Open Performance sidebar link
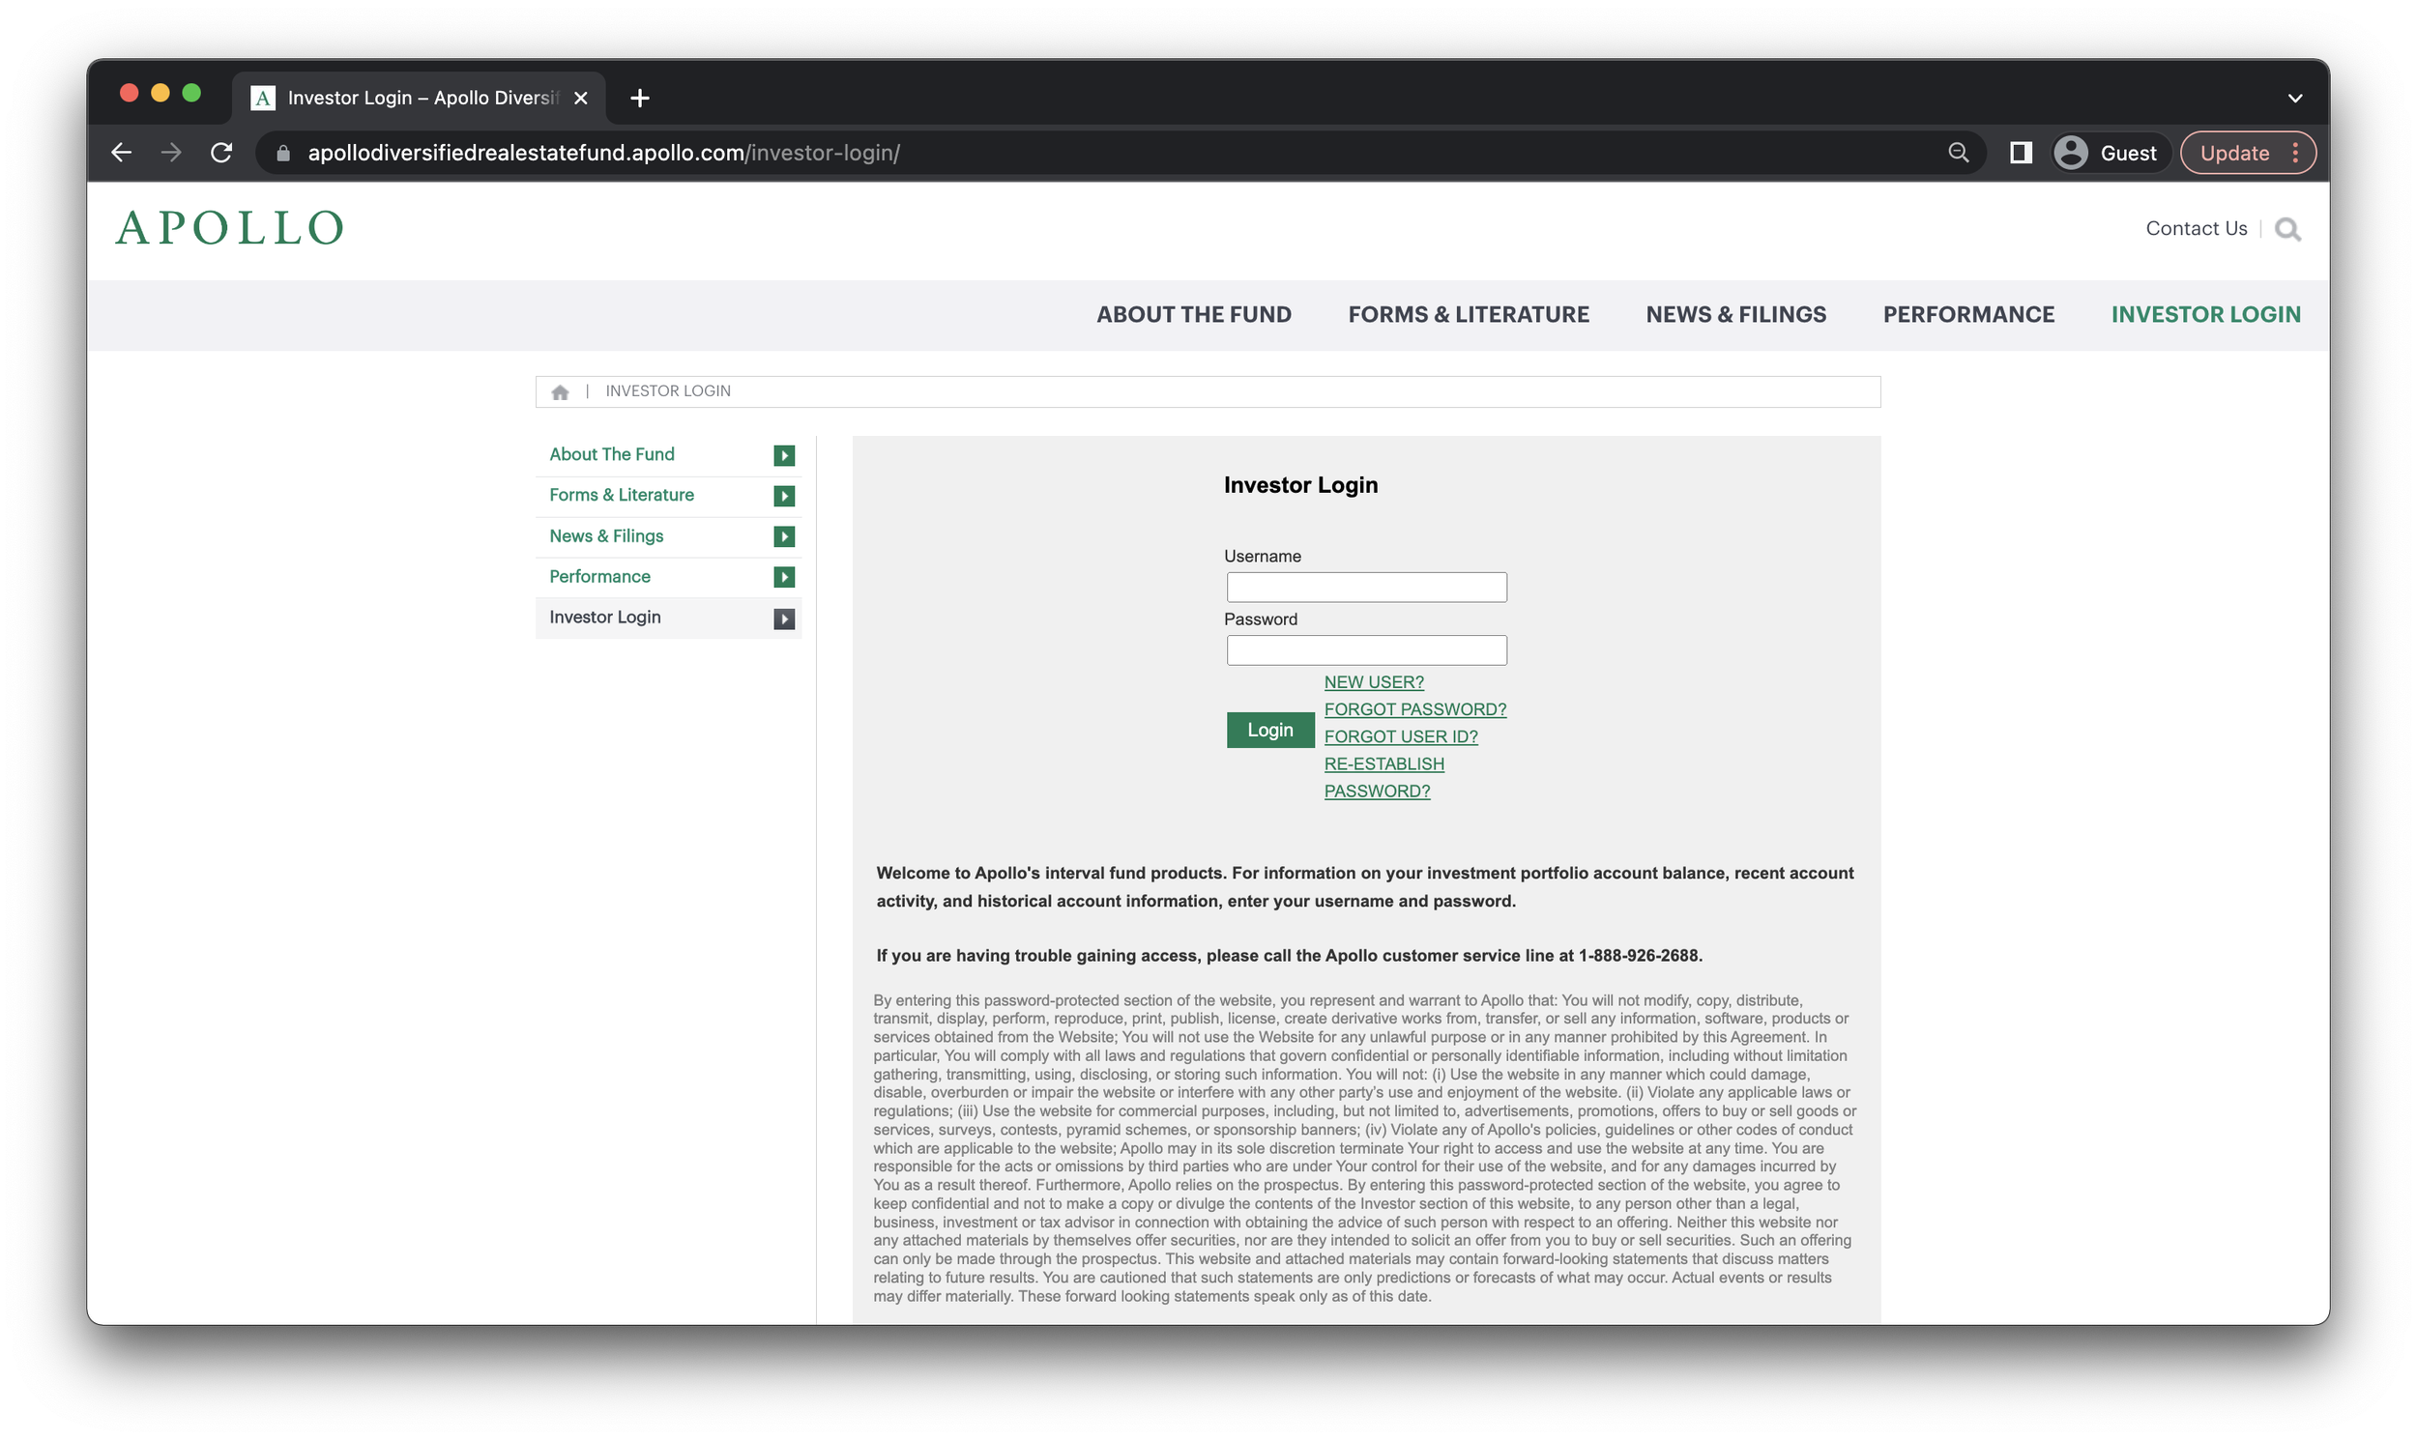2417x1440 pixels. [x=599, y=576]
